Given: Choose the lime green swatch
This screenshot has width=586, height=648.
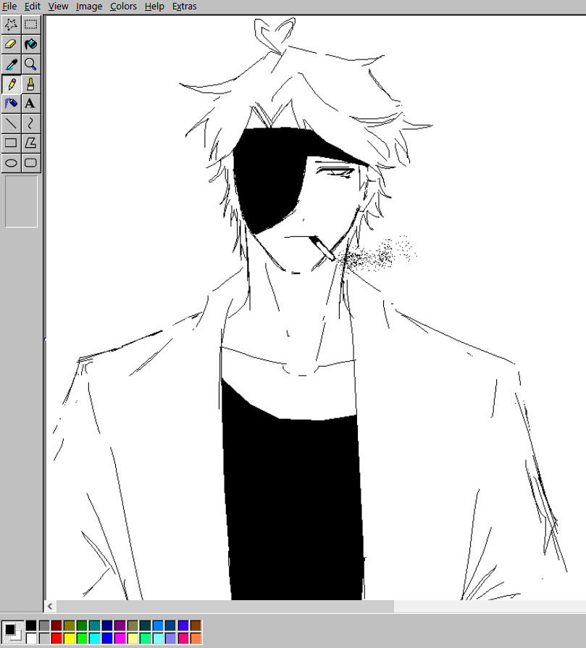Looking at the screenshot, I should (82, 639).
